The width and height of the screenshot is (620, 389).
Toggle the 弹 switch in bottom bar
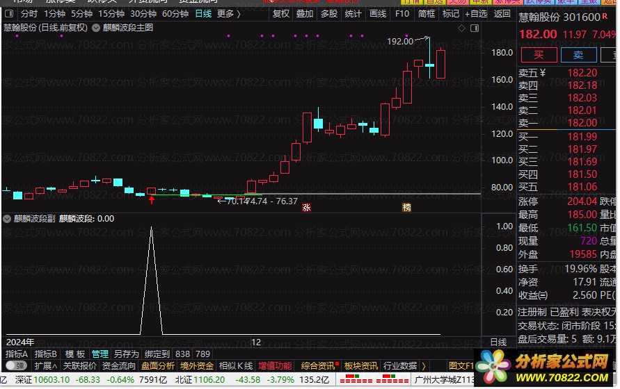click(x=16, y=365)
